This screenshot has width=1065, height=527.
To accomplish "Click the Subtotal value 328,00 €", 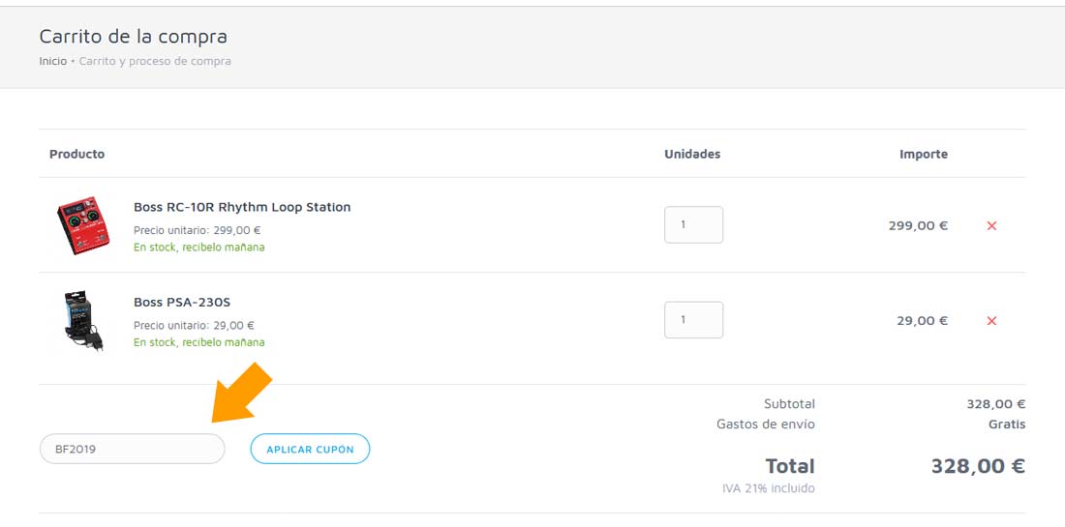I will pos(995,404).
